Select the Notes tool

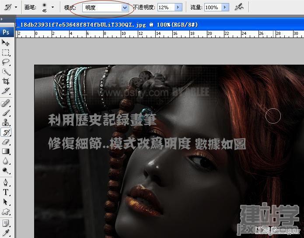(x=6, y=224)
